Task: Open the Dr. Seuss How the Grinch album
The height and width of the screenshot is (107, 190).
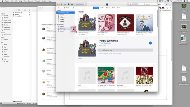Action: pos(106,75)
